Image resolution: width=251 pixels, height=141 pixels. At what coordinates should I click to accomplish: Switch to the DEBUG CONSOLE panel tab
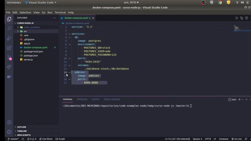[x=112, y=99]
